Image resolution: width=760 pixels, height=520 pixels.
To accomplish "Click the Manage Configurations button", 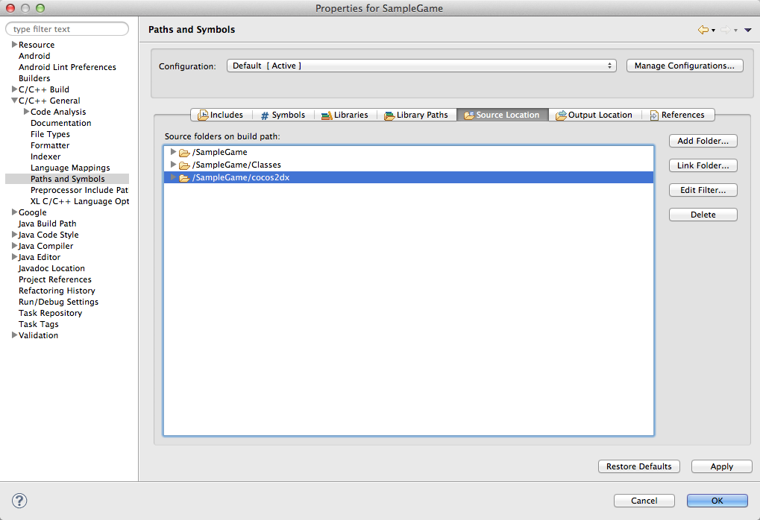I will tap(684, 66).
